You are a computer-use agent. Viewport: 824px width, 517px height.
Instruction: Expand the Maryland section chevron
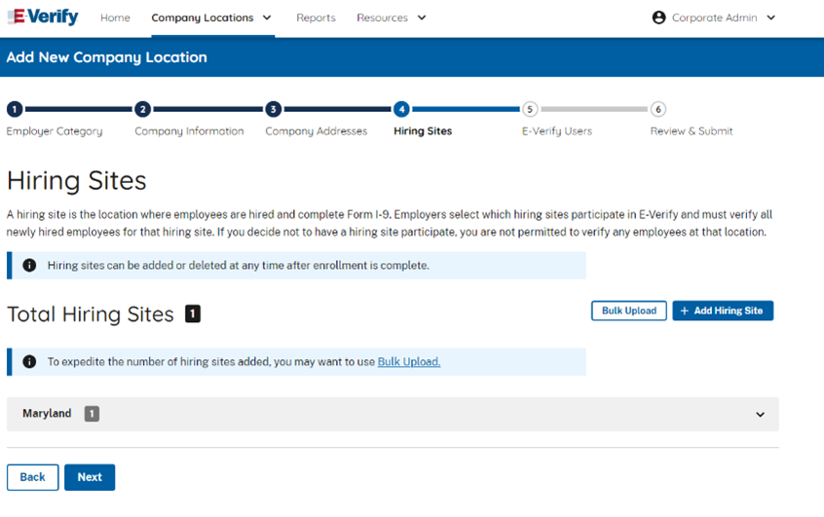pyautogui.click(x=760, y=415)
